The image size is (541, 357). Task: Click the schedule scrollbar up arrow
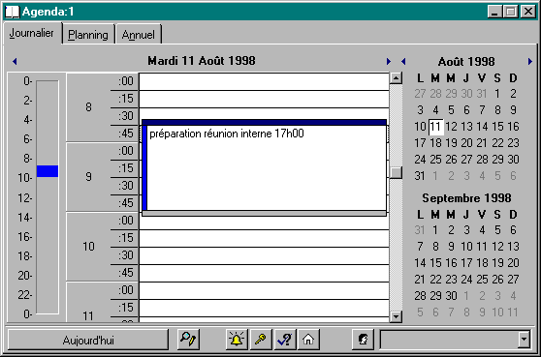396,78
